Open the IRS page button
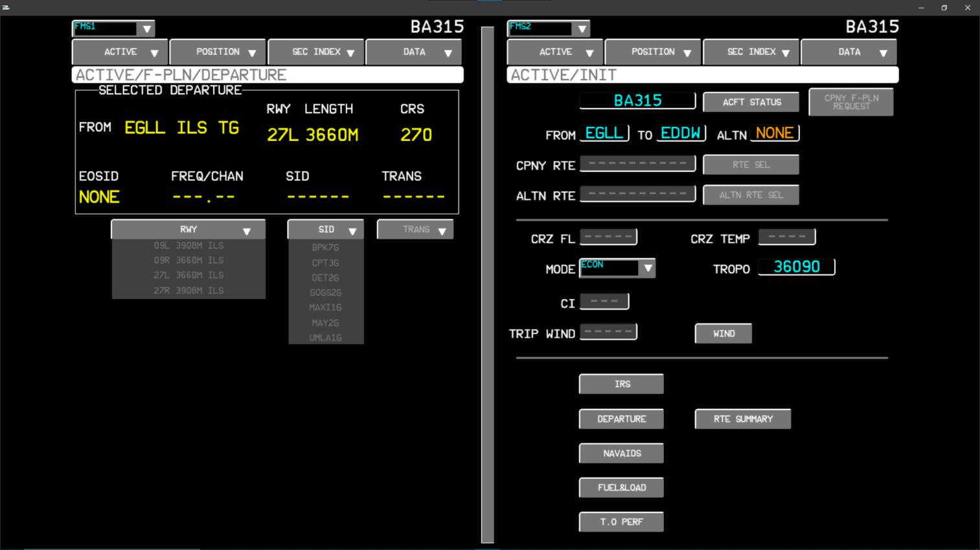The width and height of the screenshot is (980, 550). point(621,384)
